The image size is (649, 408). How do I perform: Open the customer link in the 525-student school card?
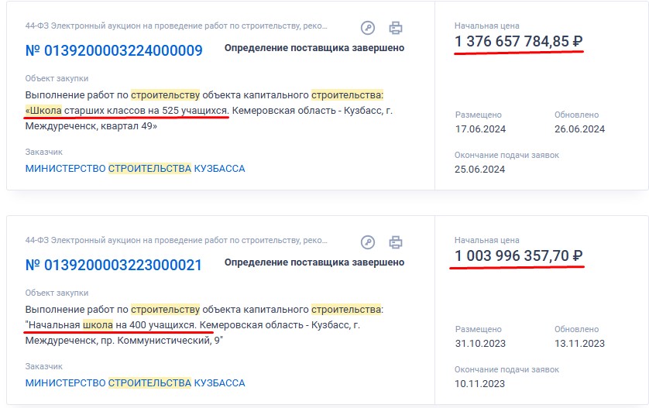coord(135,168)
